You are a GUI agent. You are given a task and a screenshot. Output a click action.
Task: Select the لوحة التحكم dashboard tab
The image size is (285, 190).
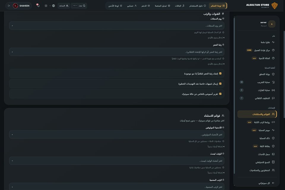pyautogui.click(x=218, y=6)
